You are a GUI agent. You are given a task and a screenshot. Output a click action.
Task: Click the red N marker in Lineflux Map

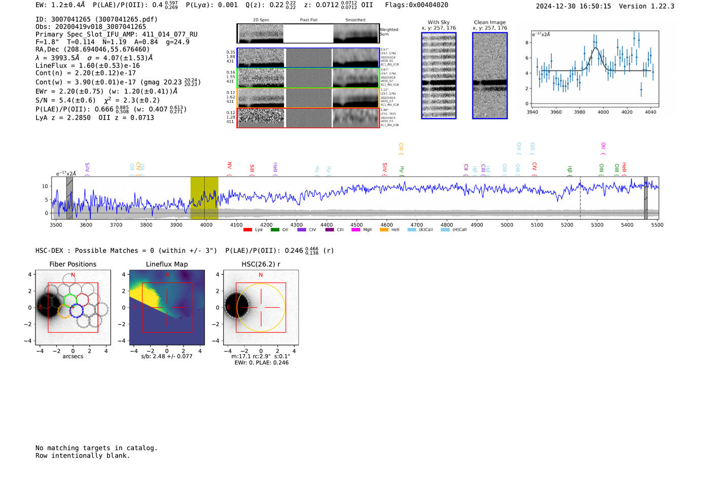[x=166, y=275]
